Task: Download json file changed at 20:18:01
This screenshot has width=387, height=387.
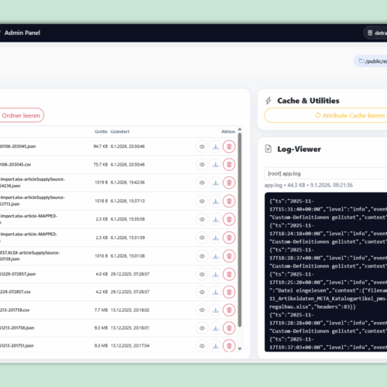Action: click(x=215, y=328)
